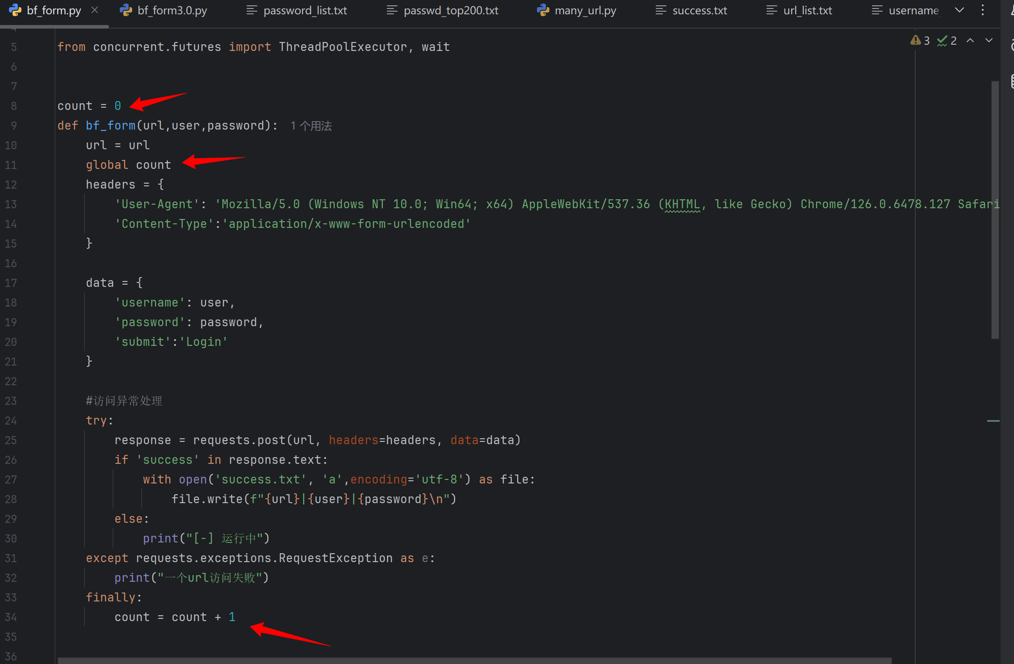
Task: Click the Python icon on bf_form3.0.py tab
Action: (126, 10)
